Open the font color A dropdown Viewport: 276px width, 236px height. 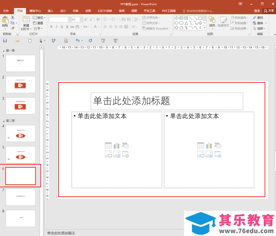tap(99, 27)
